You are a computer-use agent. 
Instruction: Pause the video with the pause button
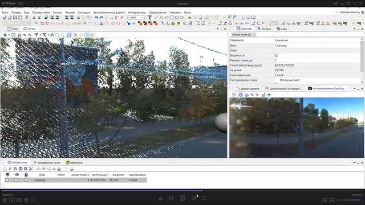[182, 198]
